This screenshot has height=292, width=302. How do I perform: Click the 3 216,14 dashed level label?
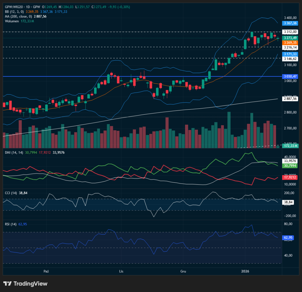(290, 47)
